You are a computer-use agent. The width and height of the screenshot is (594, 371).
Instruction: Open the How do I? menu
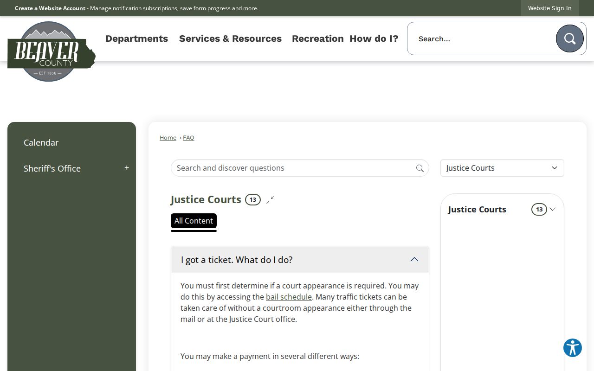tap(374, 38)
